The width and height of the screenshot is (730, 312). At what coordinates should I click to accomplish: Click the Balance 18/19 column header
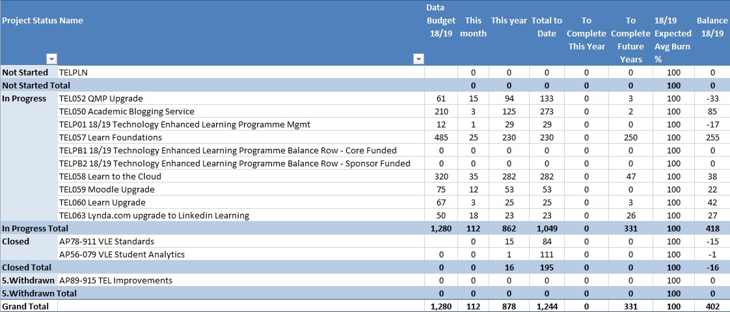[712, 27]
